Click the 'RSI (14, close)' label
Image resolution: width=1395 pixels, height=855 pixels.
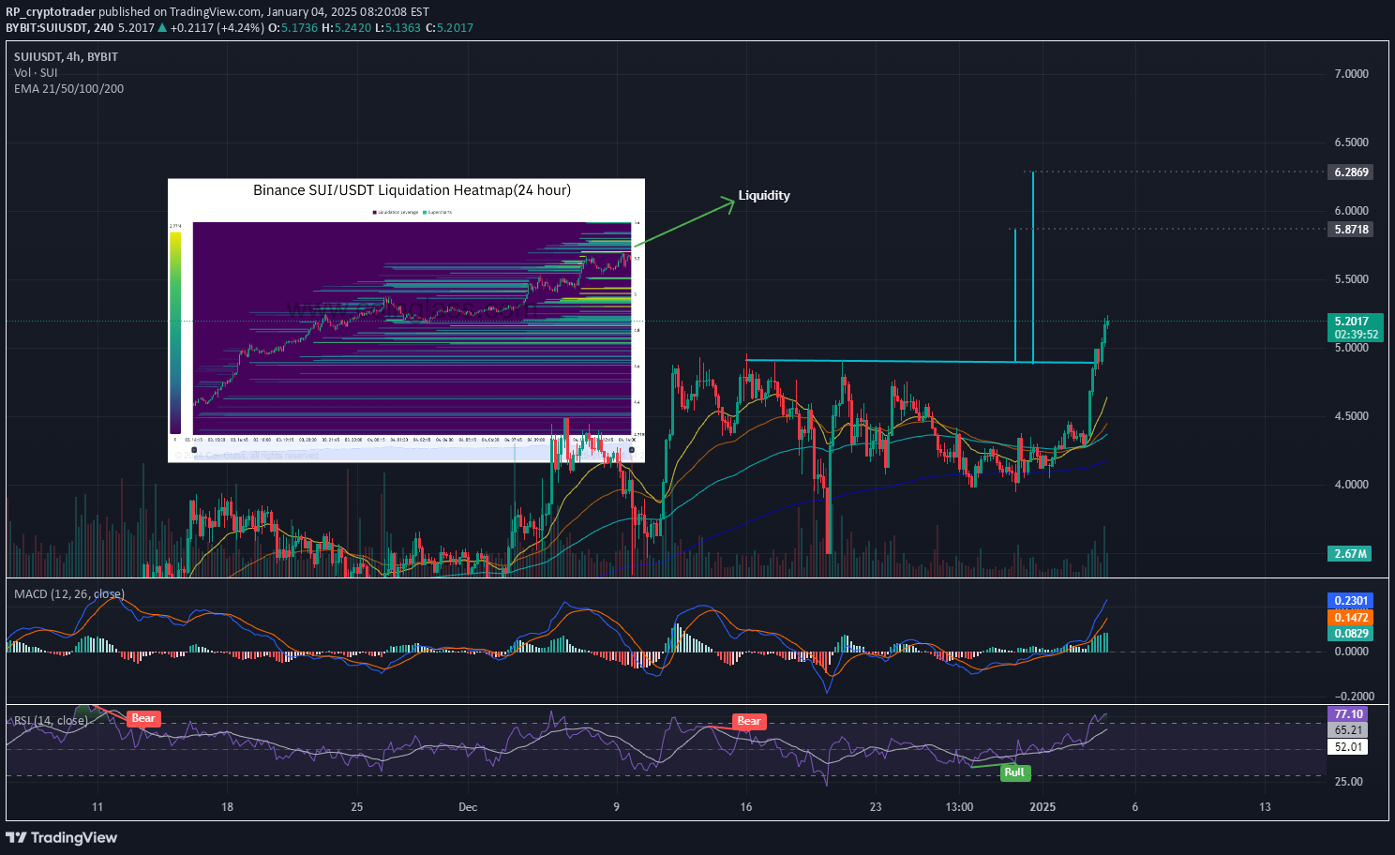(51, 720)
